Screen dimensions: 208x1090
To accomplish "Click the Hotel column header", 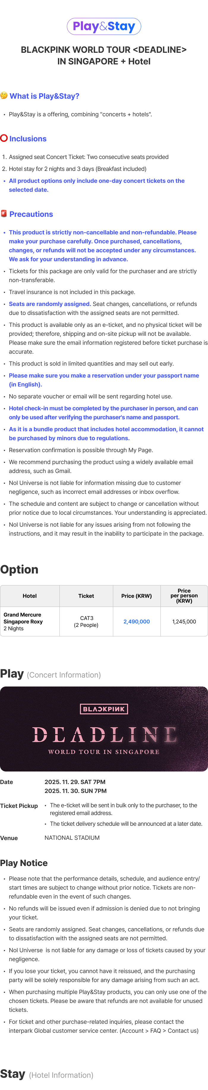I will (x=30, y=596).
